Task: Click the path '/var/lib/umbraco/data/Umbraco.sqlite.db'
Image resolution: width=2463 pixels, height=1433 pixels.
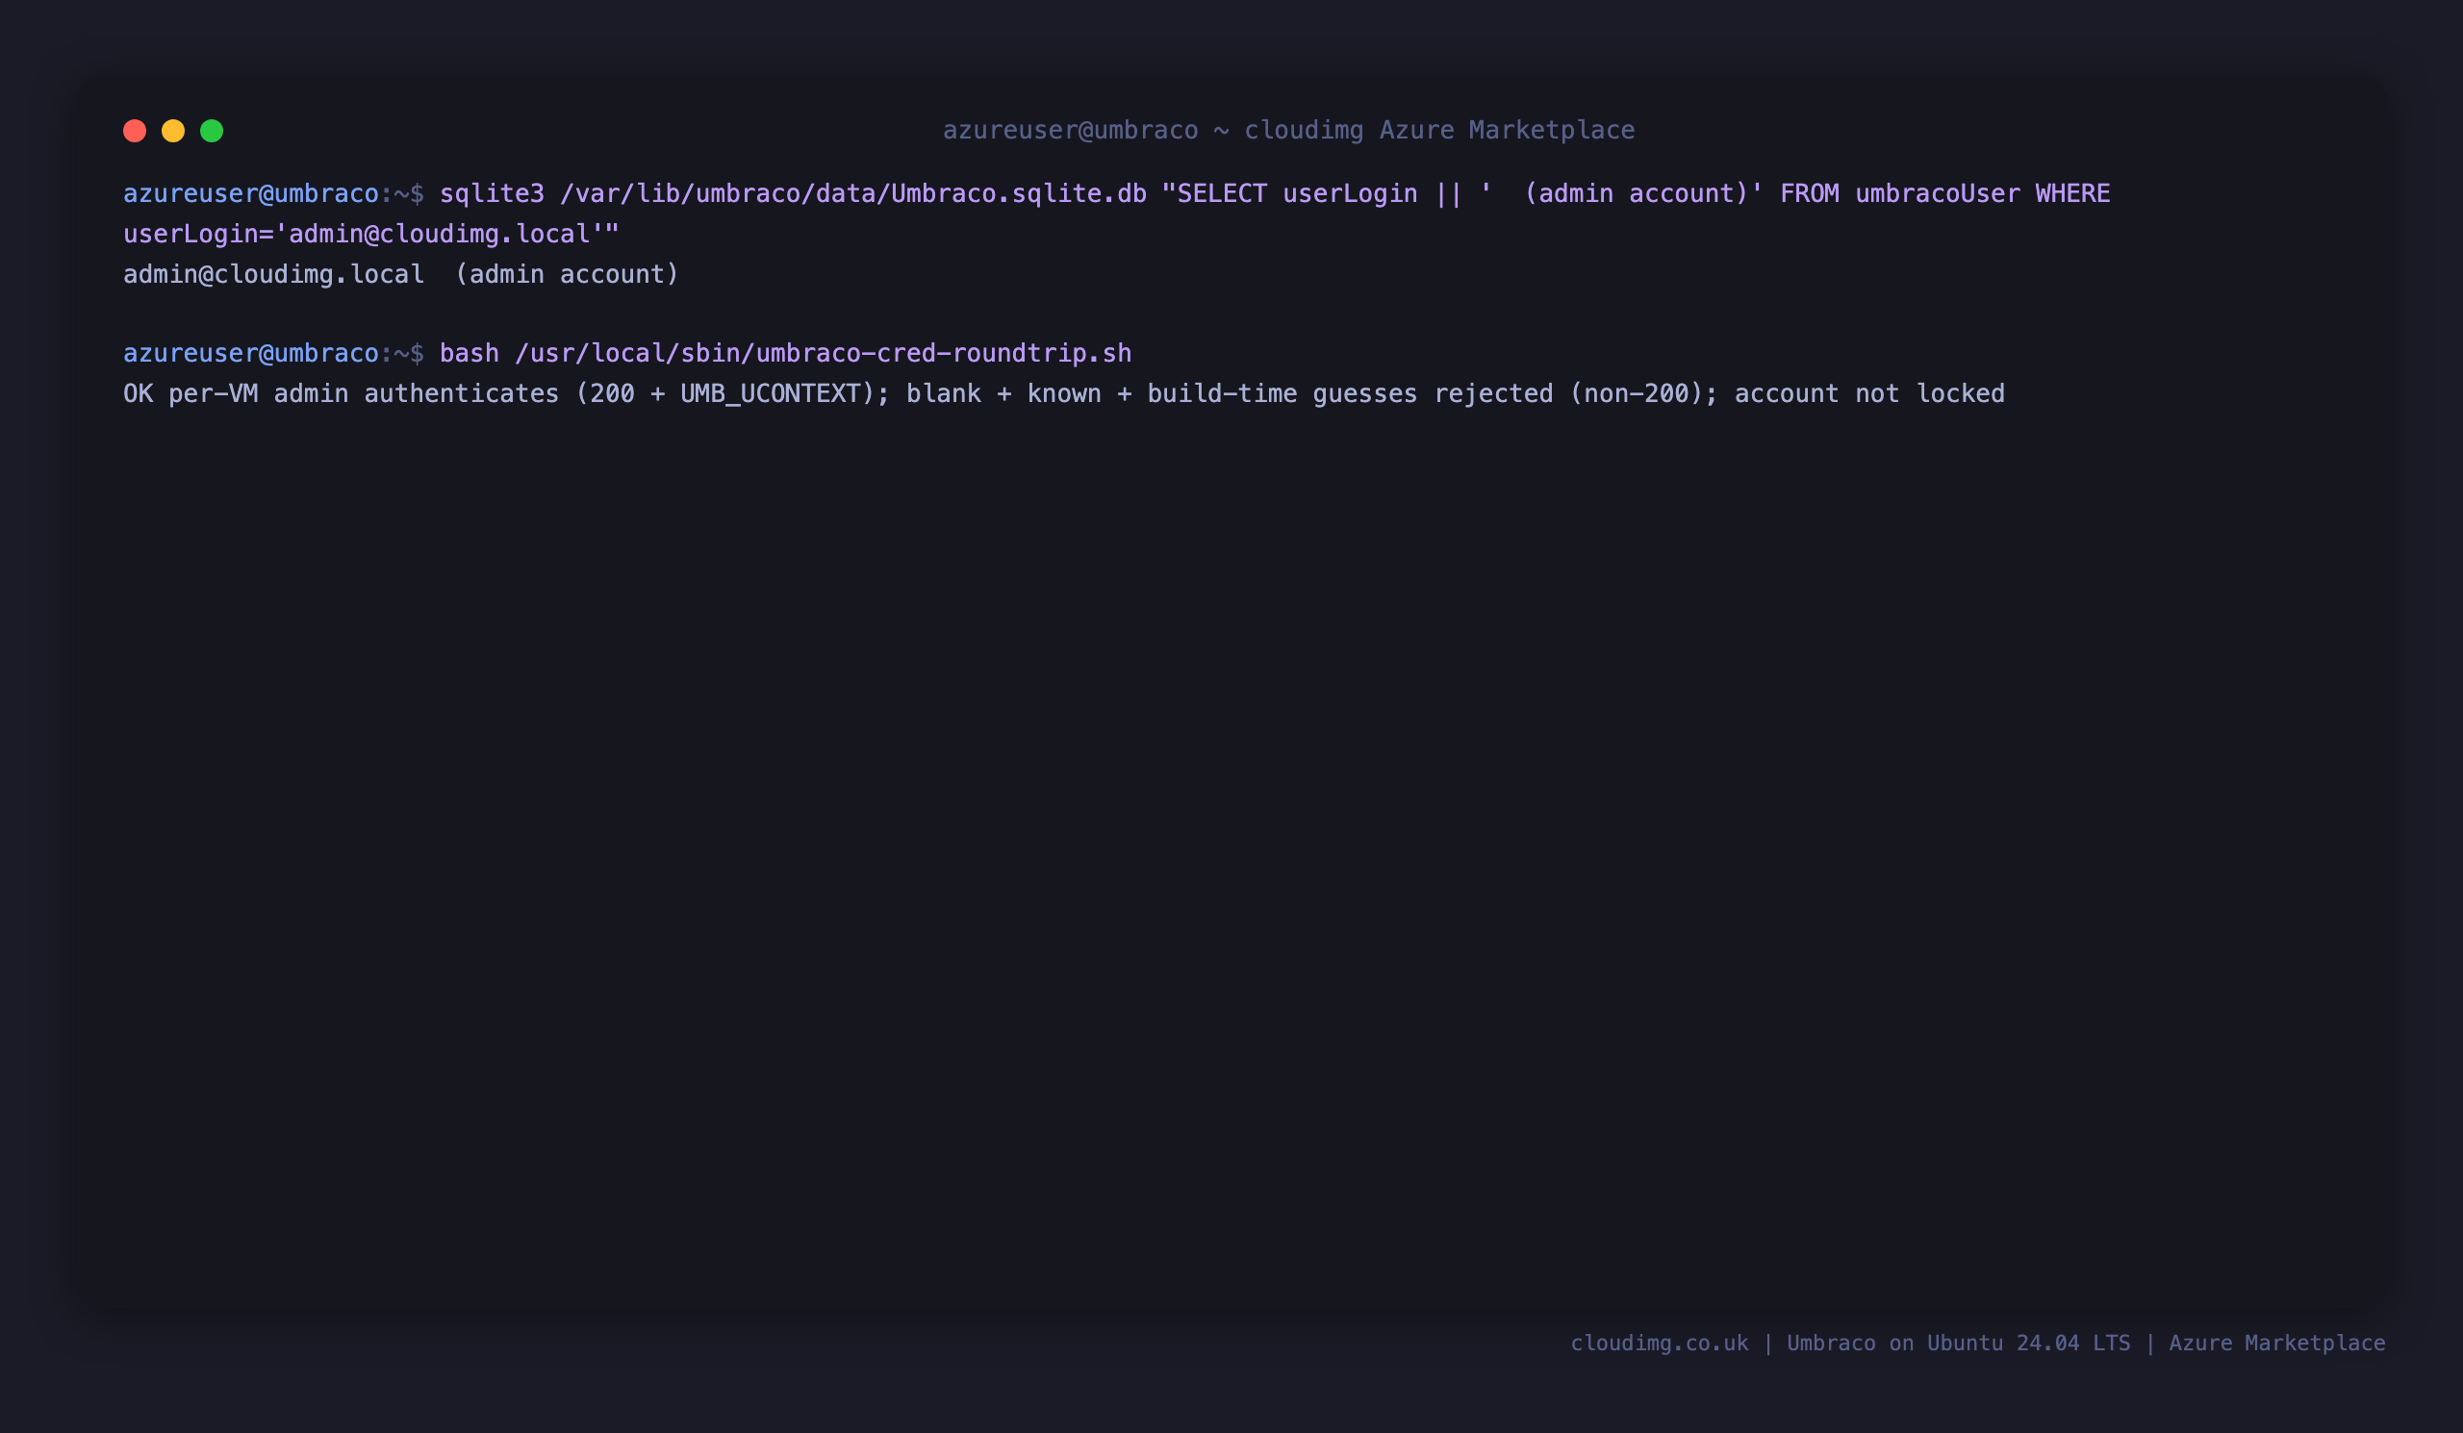Action: pyautogui.click(x=853, y=193)
